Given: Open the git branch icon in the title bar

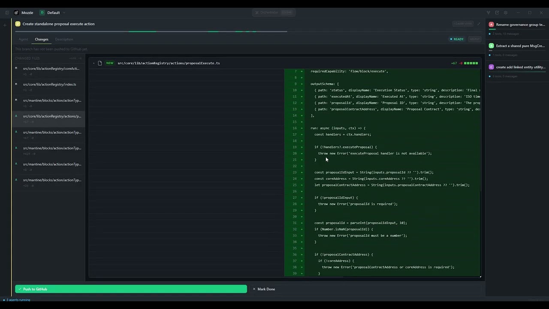Looking at the screenshot, I should (x=488, y=13).
